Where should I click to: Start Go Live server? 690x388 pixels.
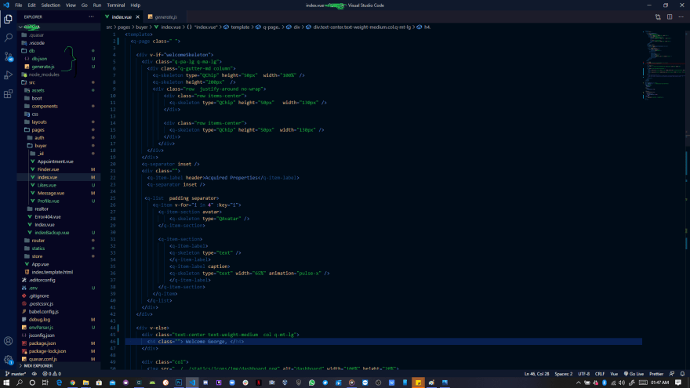[x=634, y=373]
